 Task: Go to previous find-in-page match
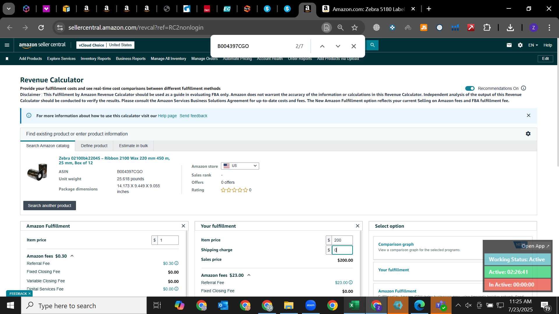click(322, 46)
